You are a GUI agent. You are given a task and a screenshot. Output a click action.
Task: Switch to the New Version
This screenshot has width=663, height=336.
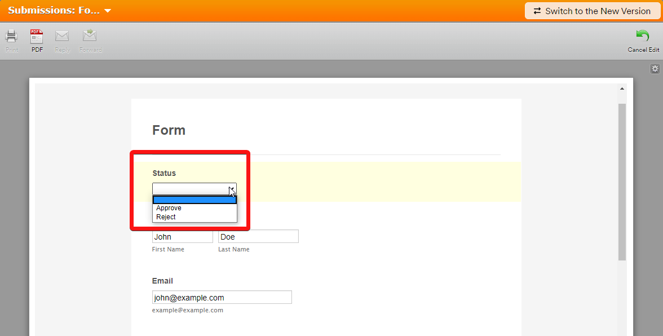pos(592,11)
